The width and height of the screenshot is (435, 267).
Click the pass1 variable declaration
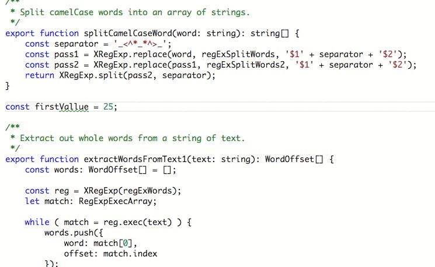pyautogui.click(x=64, y=54)
